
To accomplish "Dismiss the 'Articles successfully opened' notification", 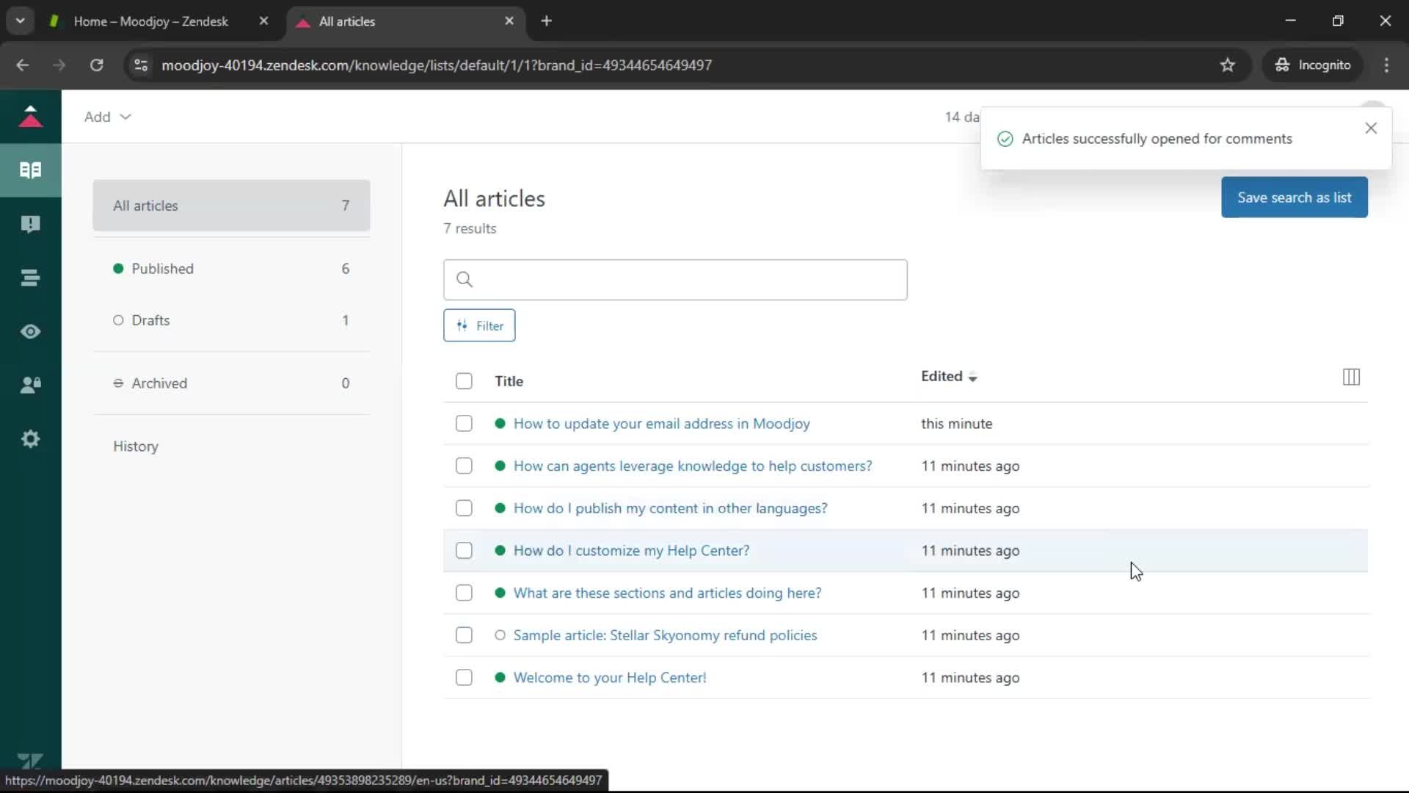I will click(1371, 128).
